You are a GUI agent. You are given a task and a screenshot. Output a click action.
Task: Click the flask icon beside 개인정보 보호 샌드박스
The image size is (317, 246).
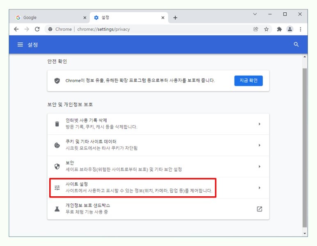point(57,209)
